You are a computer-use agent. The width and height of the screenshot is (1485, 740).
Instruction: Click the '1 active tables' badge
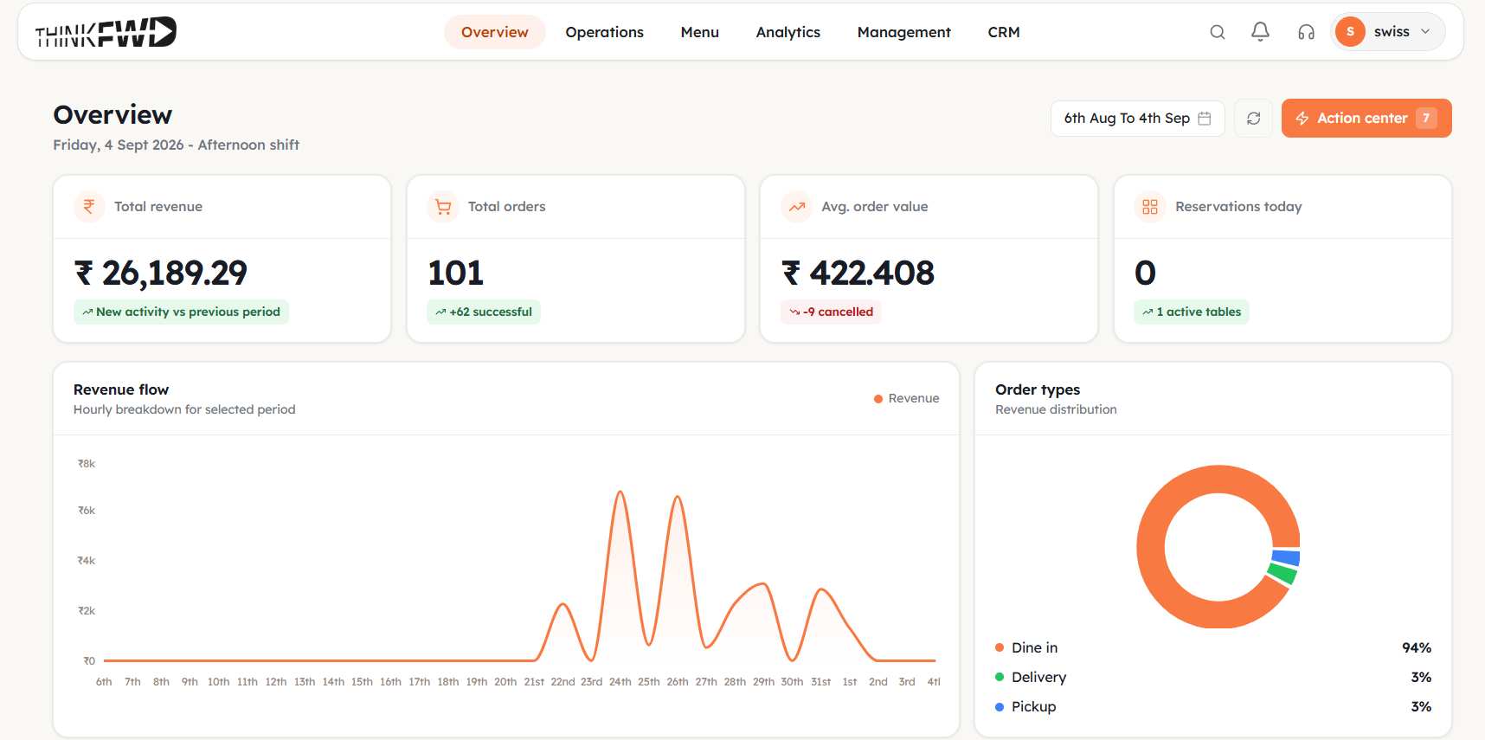point(1192,312)
